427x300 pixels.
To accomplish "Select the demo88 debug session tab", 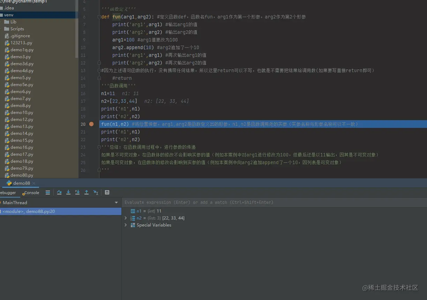I will 21,183.
